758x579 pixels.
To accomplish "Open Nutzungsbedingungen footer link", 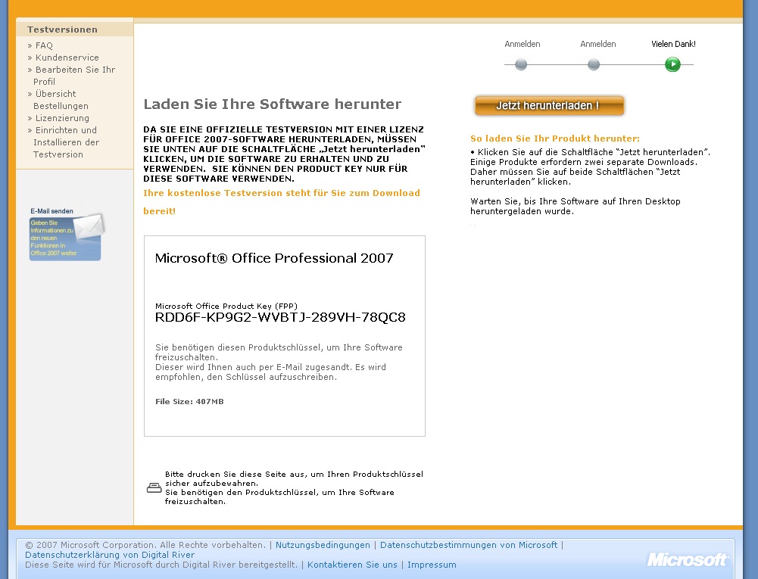I will pos(323,545).
